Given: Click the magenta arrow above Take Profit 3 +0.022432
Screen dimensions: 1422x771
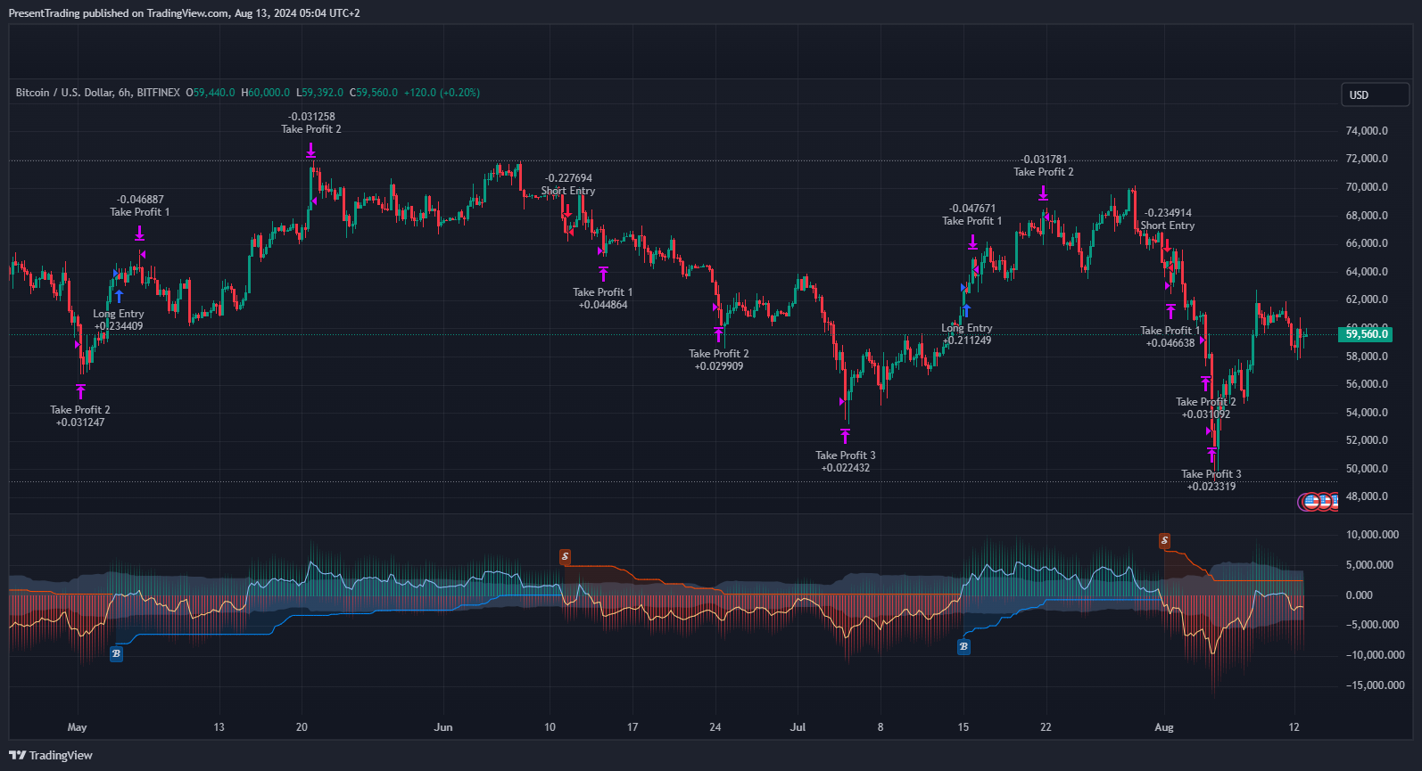Looking at the screenshot, I should point(845,436).
